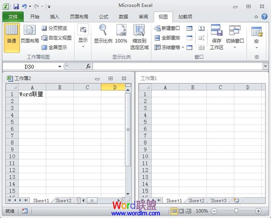This screenshot has height=218, width=271.
Task: Click scroll down arrow in 工作簿2 window
Action: (128, 194)
